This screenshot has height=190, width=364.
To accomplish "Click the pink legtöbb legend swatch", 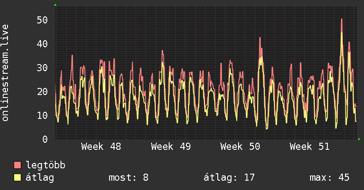I will pyautogui.click(x=17, y=165).
